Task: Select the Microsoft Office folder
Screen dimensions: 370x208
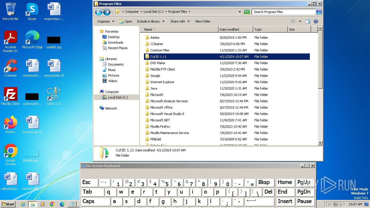Action: tap(161, 107)
